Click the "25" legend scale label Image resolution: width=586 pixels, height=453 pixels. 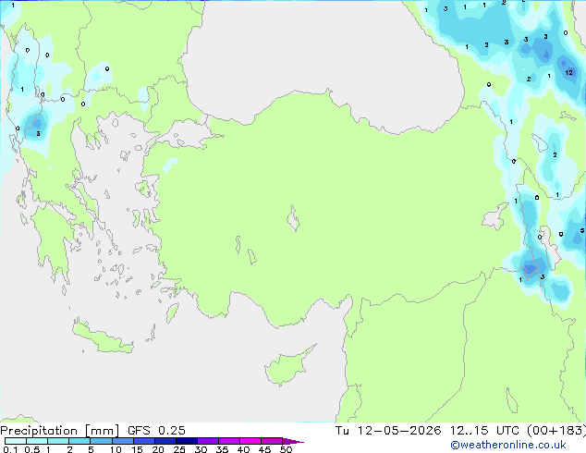tap(179, 449)
